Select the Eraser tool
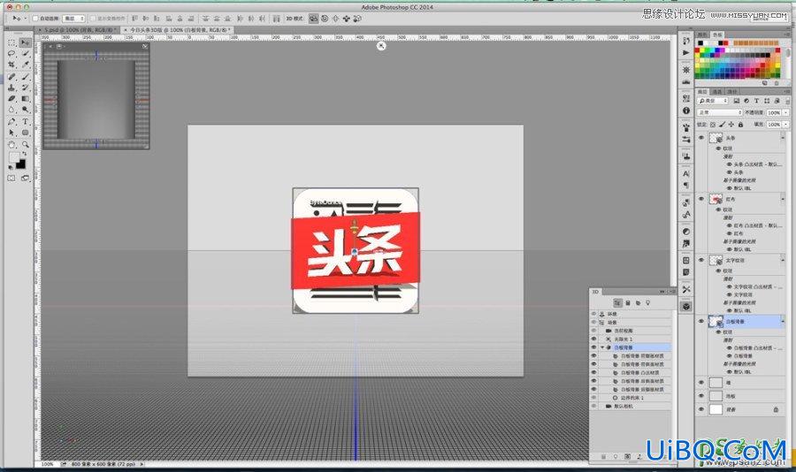 11,98
